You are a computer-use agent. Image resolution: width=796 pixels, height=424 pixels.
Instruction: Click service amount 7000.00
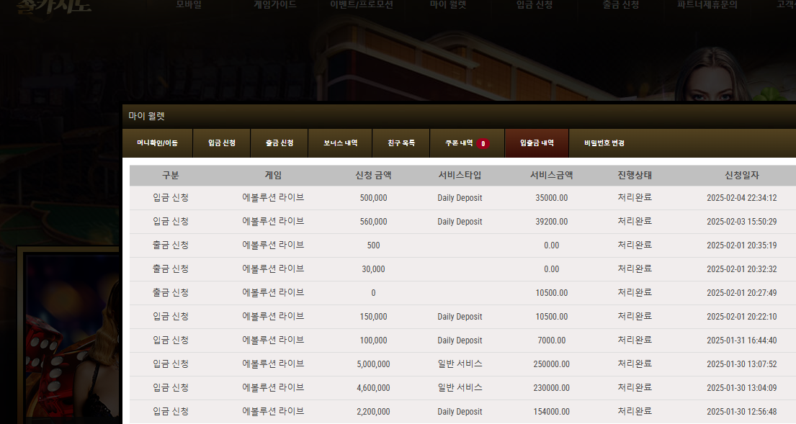pyautogui.click(x=551, y=340)
